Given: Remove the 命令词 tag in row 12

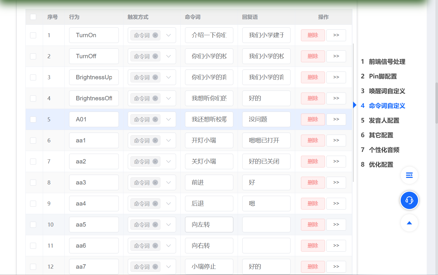Looking at the screenshot, I should coord(155,267).
